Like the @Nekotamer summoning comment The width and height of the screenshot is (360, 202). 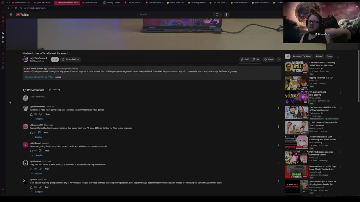31,169
